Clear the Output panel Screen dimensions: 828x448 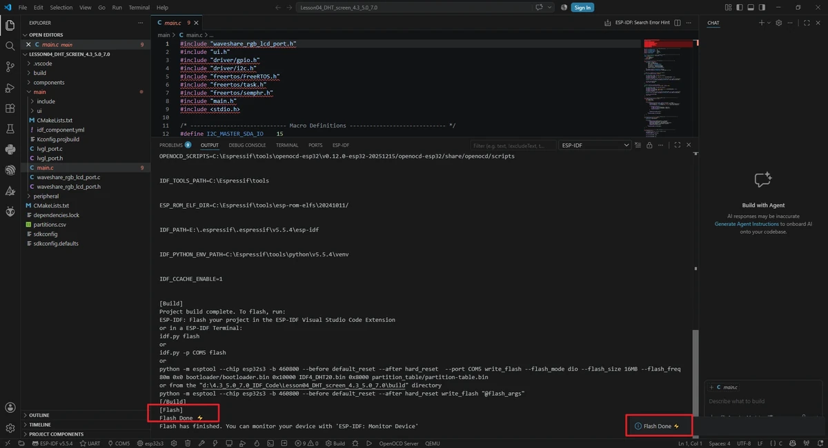[x=638, y=145]
